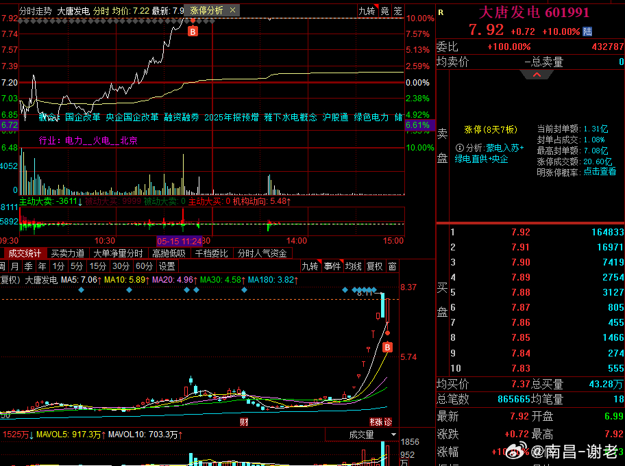The width and height of the screenshot is (625, 466).
Task: Click the 笼 button at the top
Action: coord(397,11)
